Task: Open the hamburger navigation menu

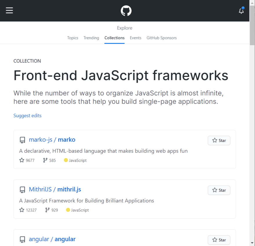Action: [10, 10]
